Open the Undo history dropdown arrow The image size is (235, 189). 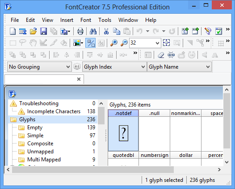tap(147, 31)
